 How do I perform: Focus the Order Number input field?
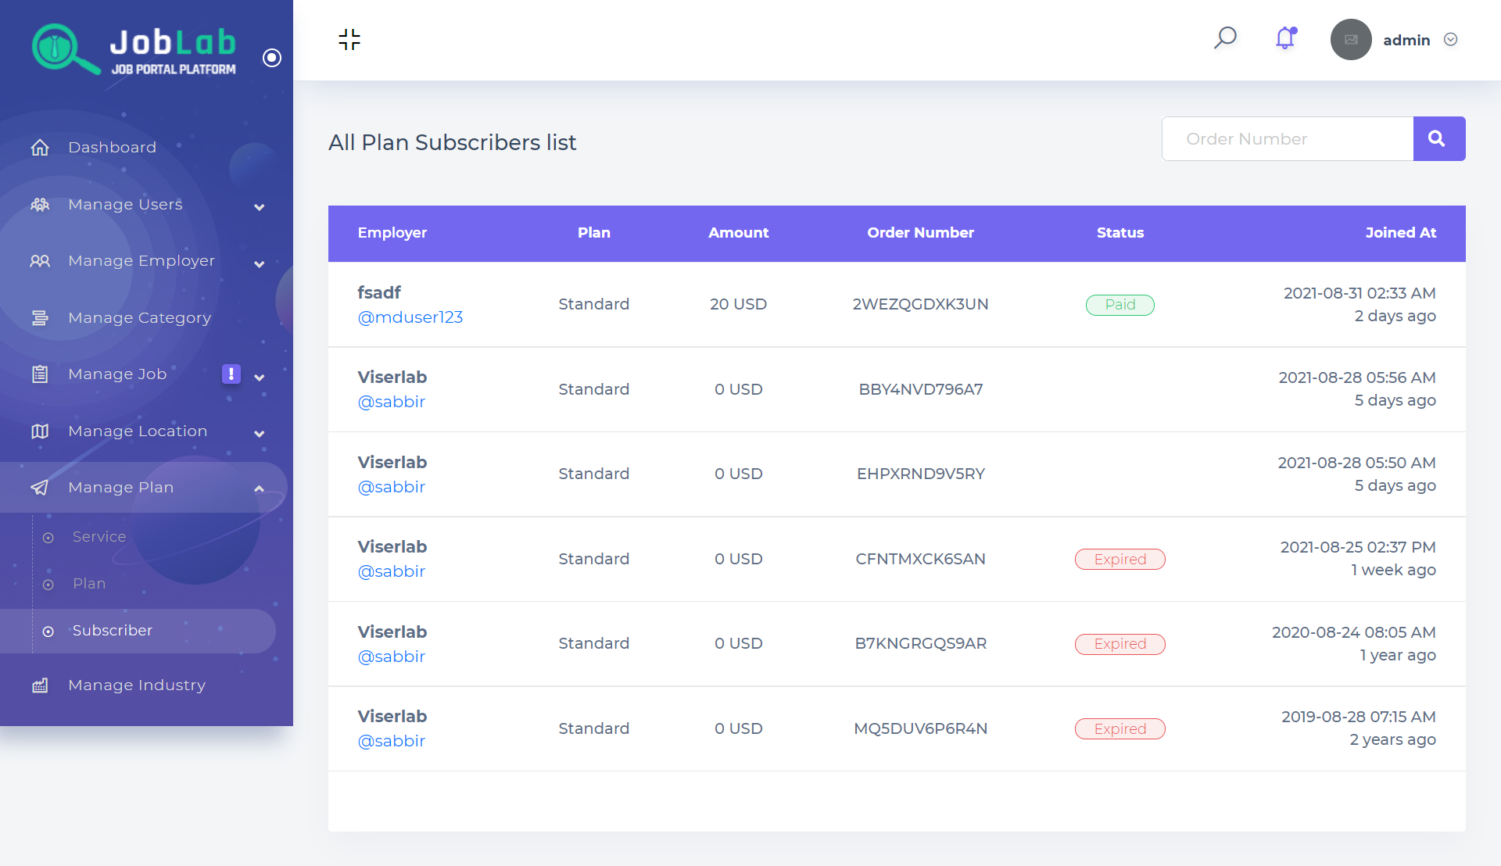[x=1288, y=139]
